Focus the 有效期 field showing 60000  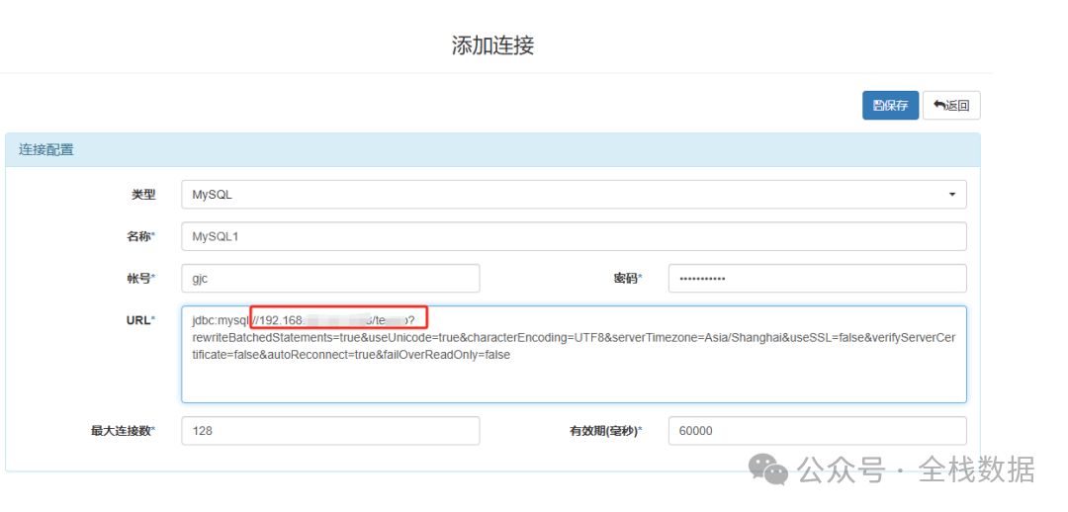pos(817,431)
